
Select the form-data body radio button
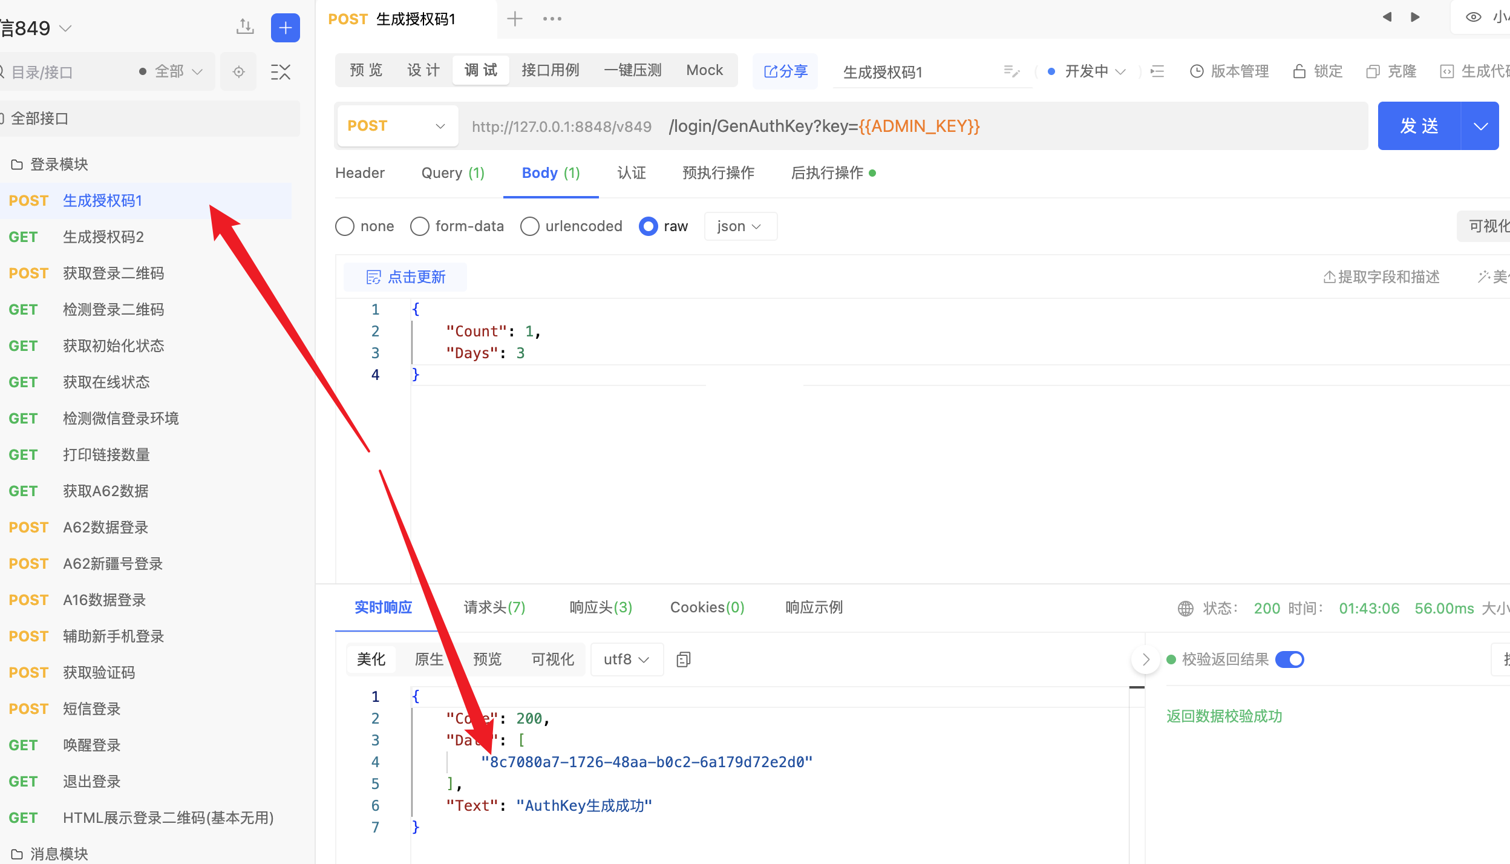[419, 226]
